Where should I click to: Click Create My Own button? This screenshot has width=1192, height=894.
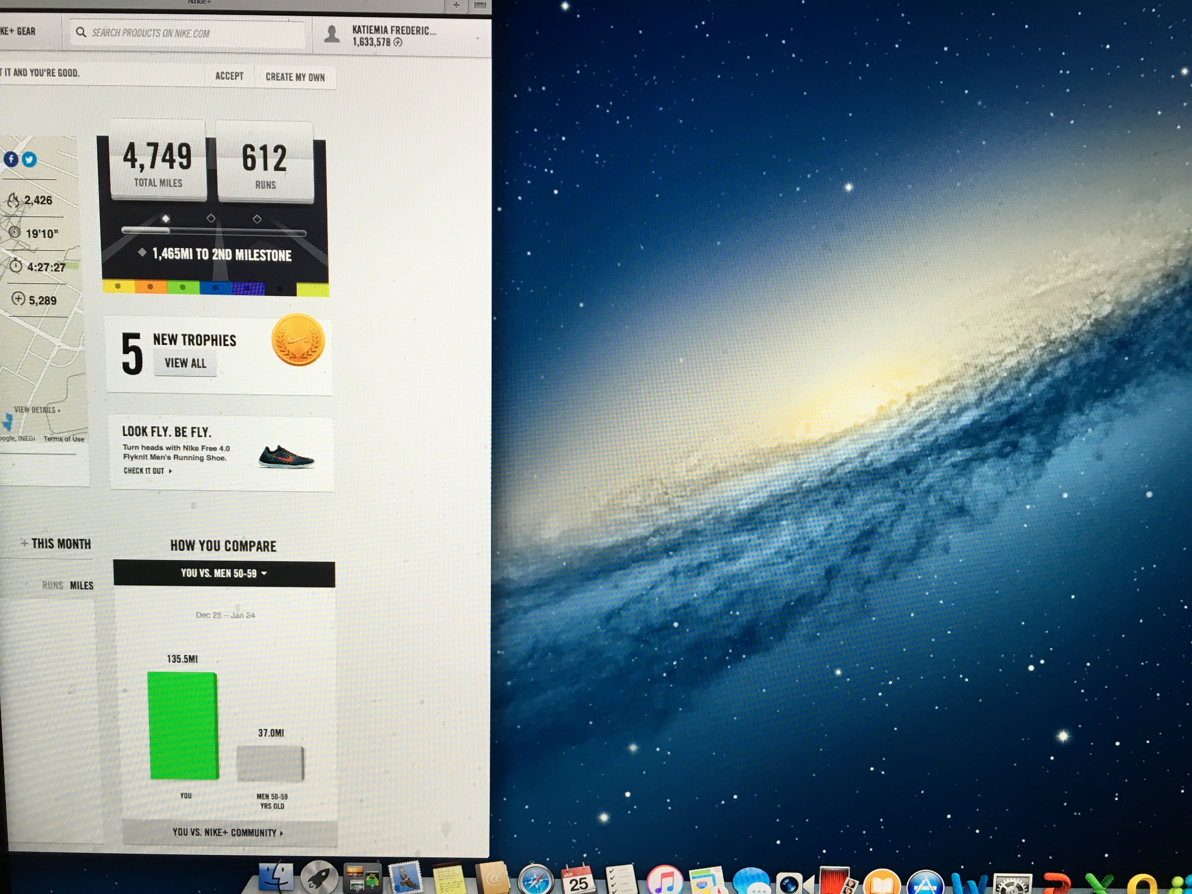coord(295,77)
